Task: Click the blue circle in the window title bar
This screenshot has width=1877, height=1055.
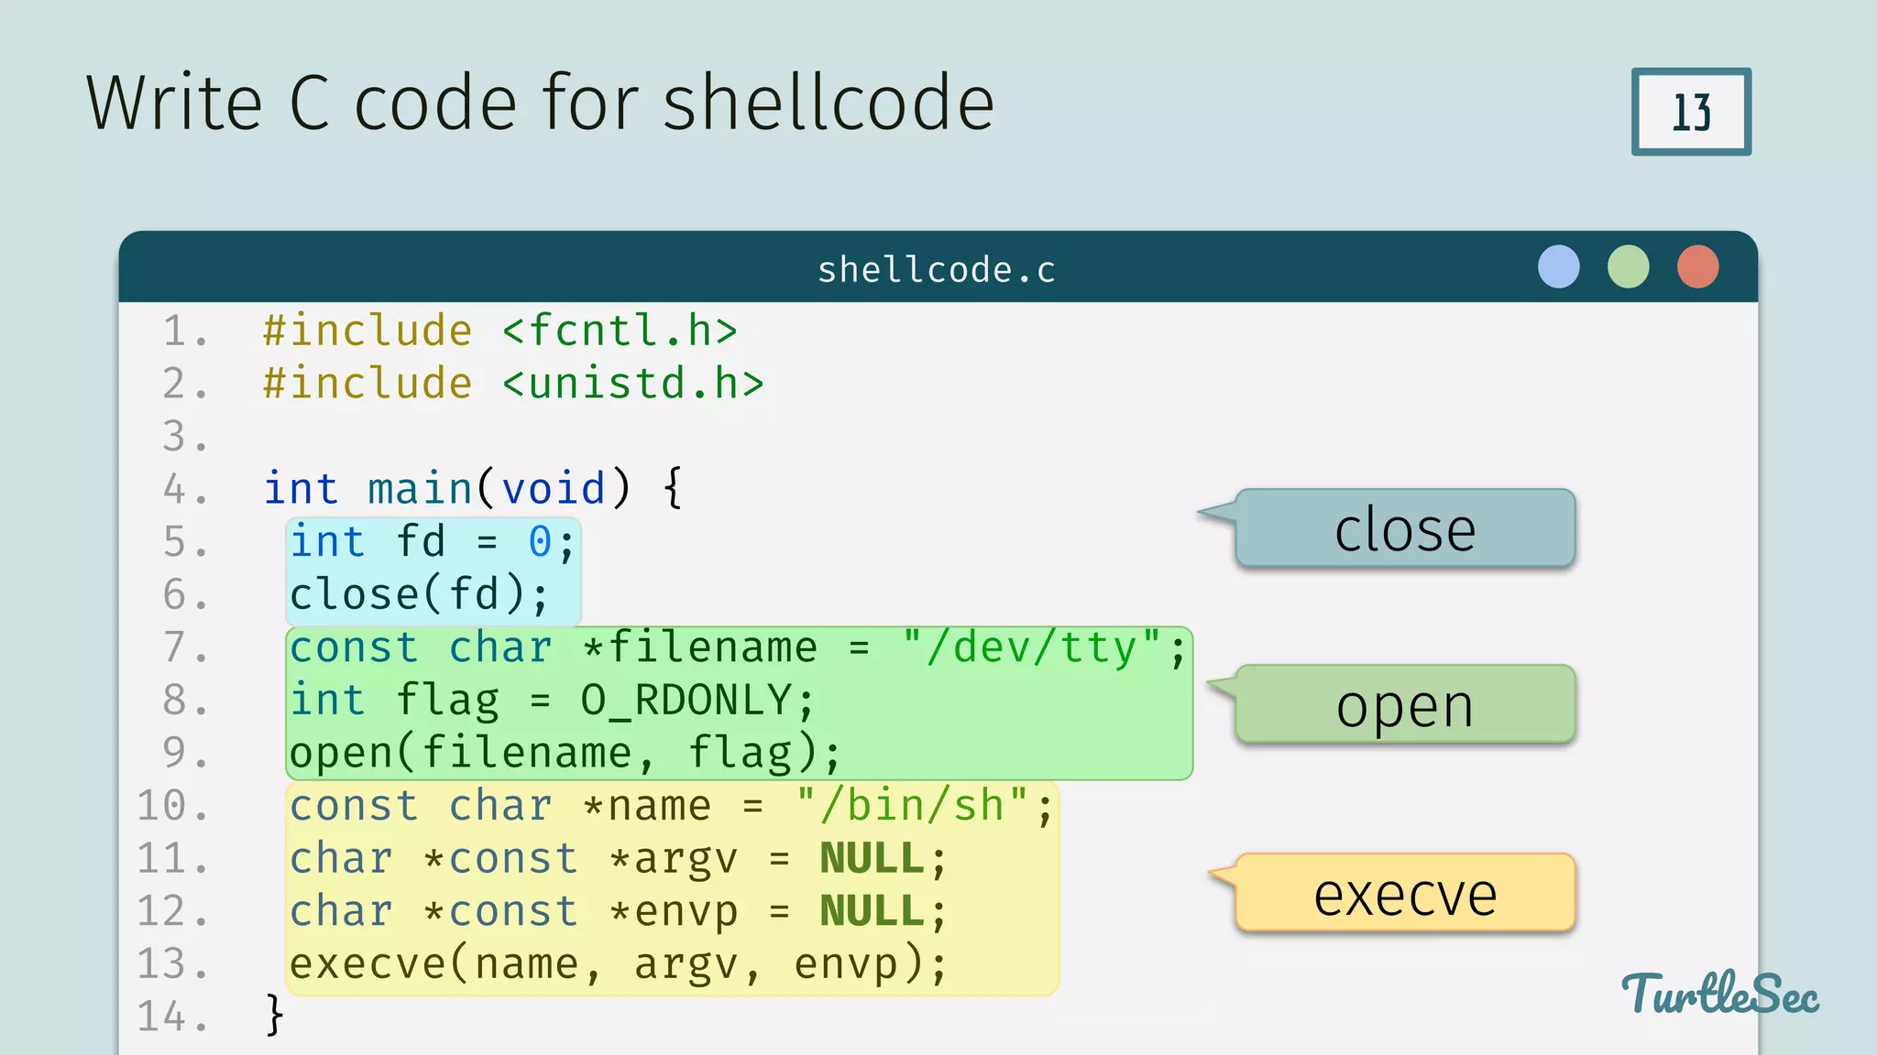Action: pyautogui.click(x=1558, y=267)
